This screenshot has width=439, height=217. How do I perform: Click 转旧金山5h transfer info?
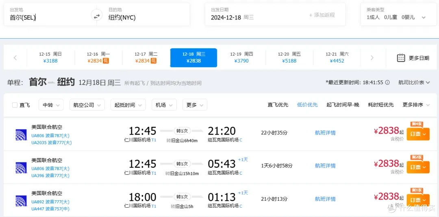tap(182, 207)
